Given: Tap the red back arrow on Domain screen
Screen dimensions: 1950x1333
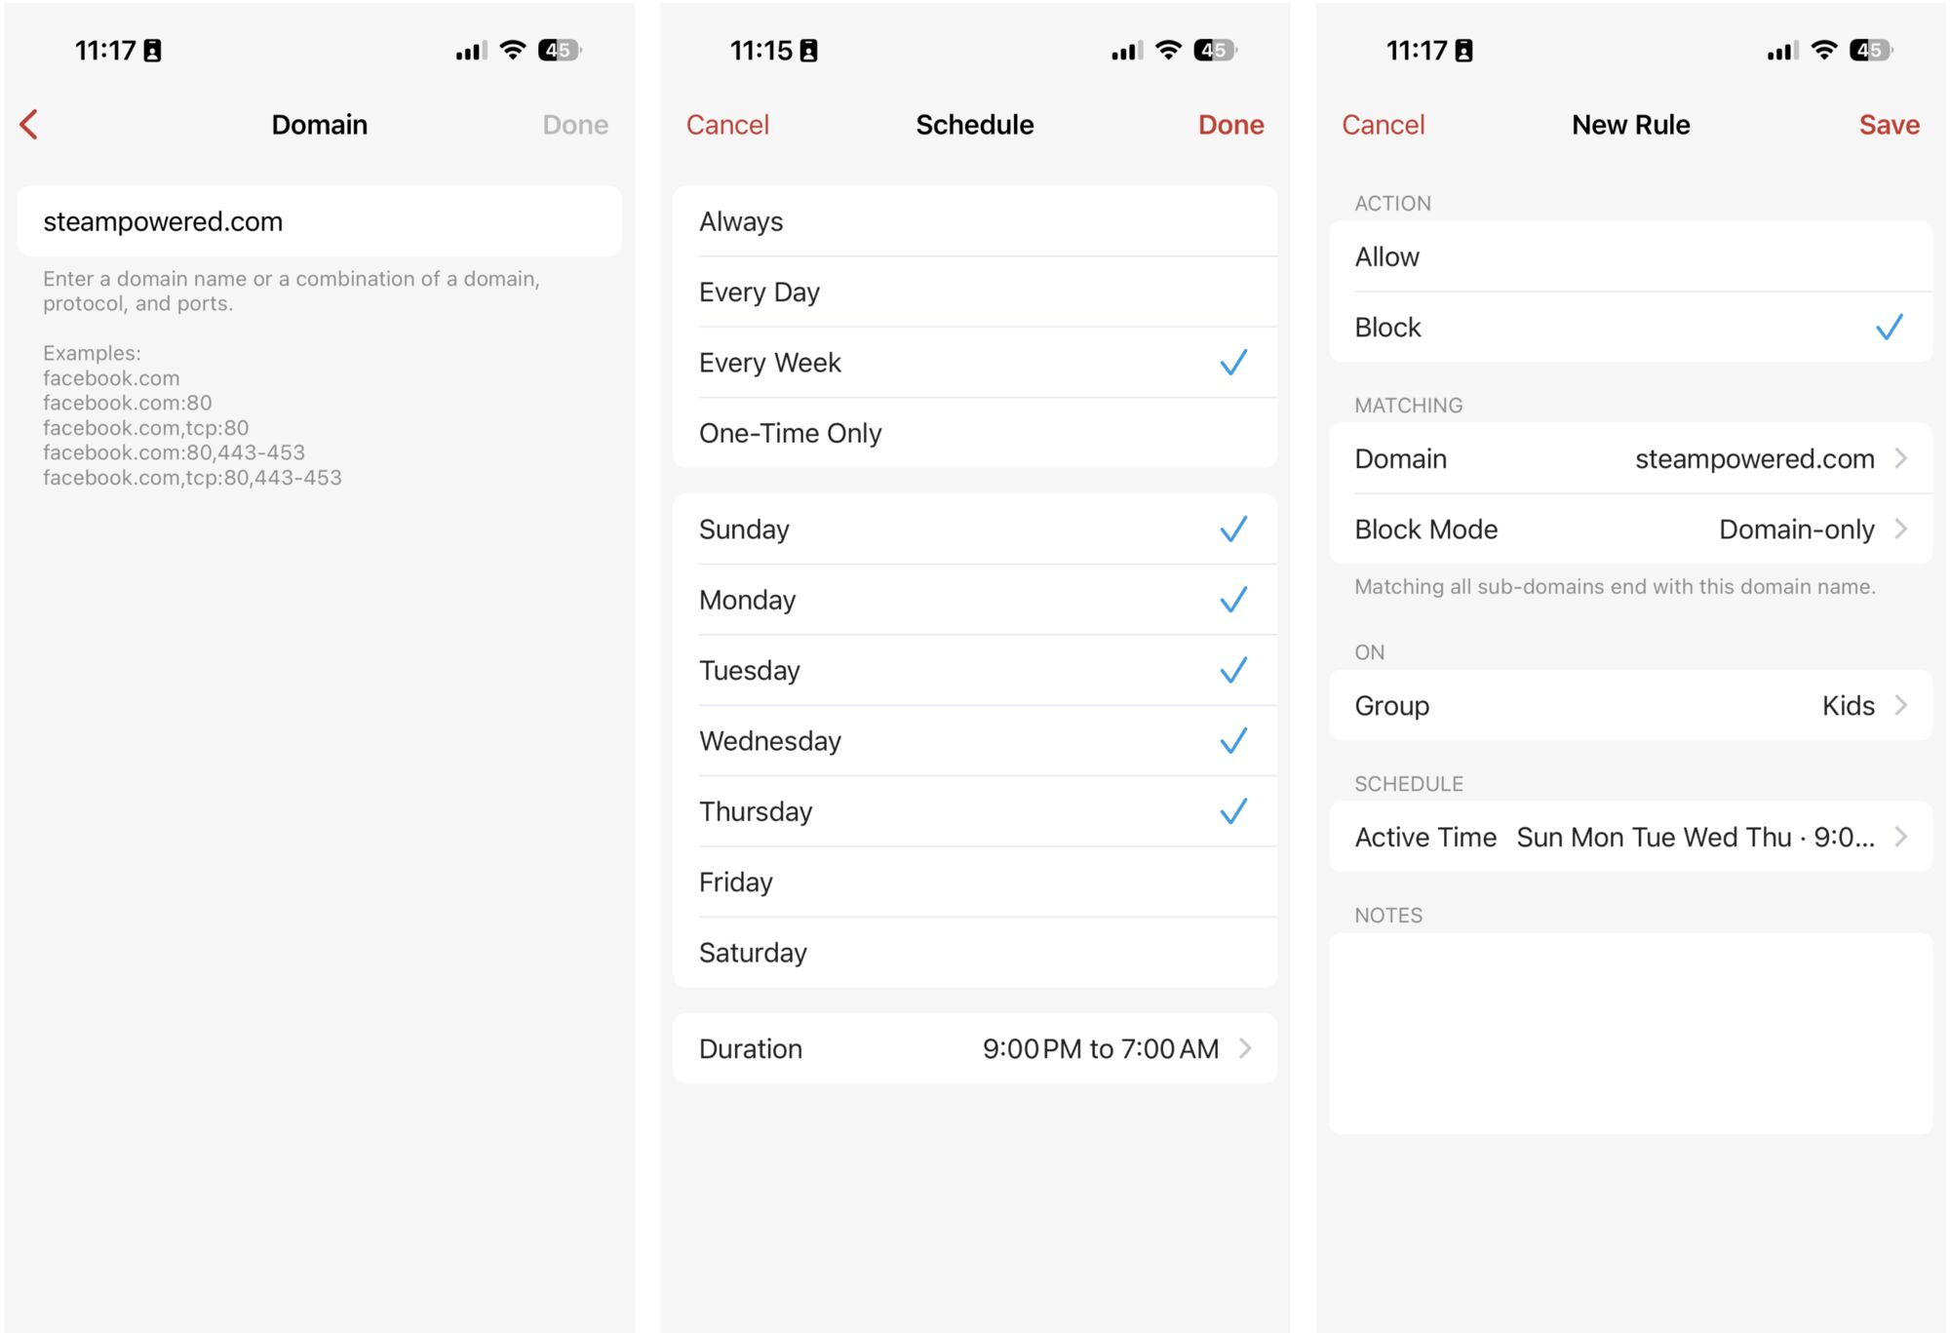Looking at the screenshot, I should tap(29, 125).
